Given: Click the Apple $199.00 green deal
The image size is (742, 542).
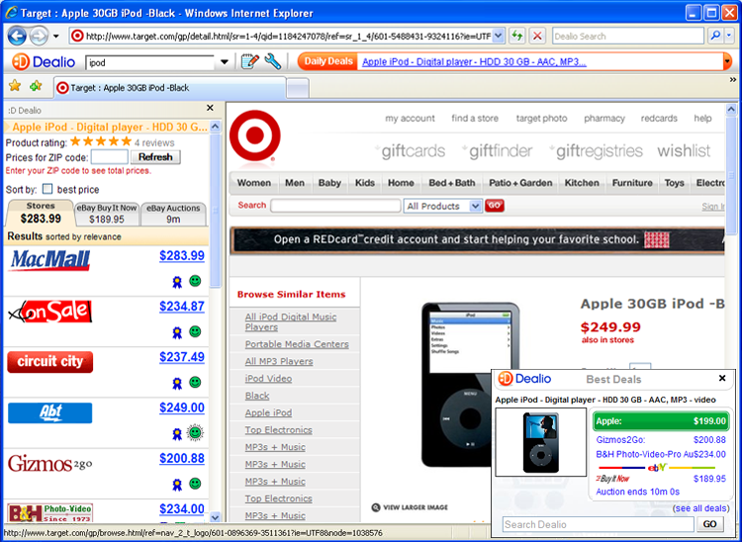Looking at the screenshot, I should tap(661, 421).
